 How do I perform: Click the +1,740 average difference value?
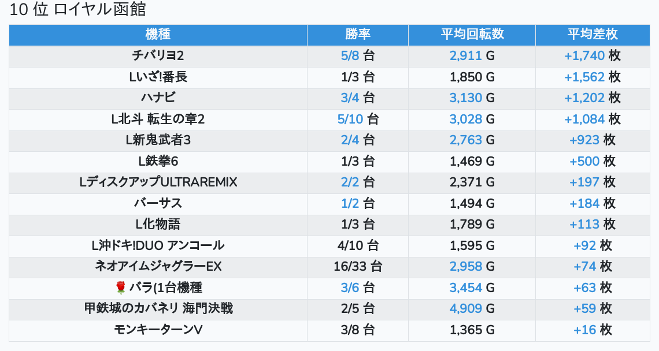[x=584, y=56]
